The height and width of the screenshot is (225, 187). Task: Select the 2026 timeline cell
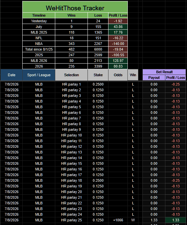click(x=39, y=66)
